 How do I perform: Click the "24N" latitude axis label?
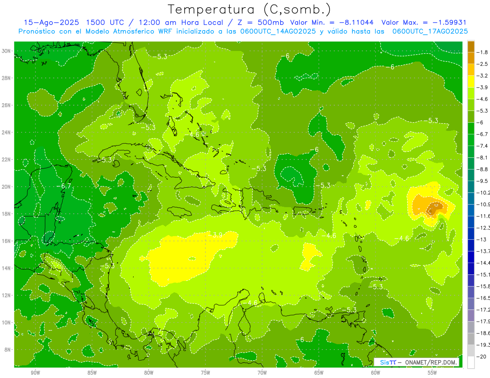[7, 133]
